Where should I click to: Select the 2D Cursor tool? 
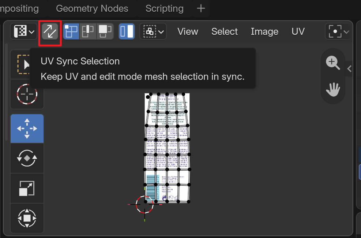click(x=27, y=94)
